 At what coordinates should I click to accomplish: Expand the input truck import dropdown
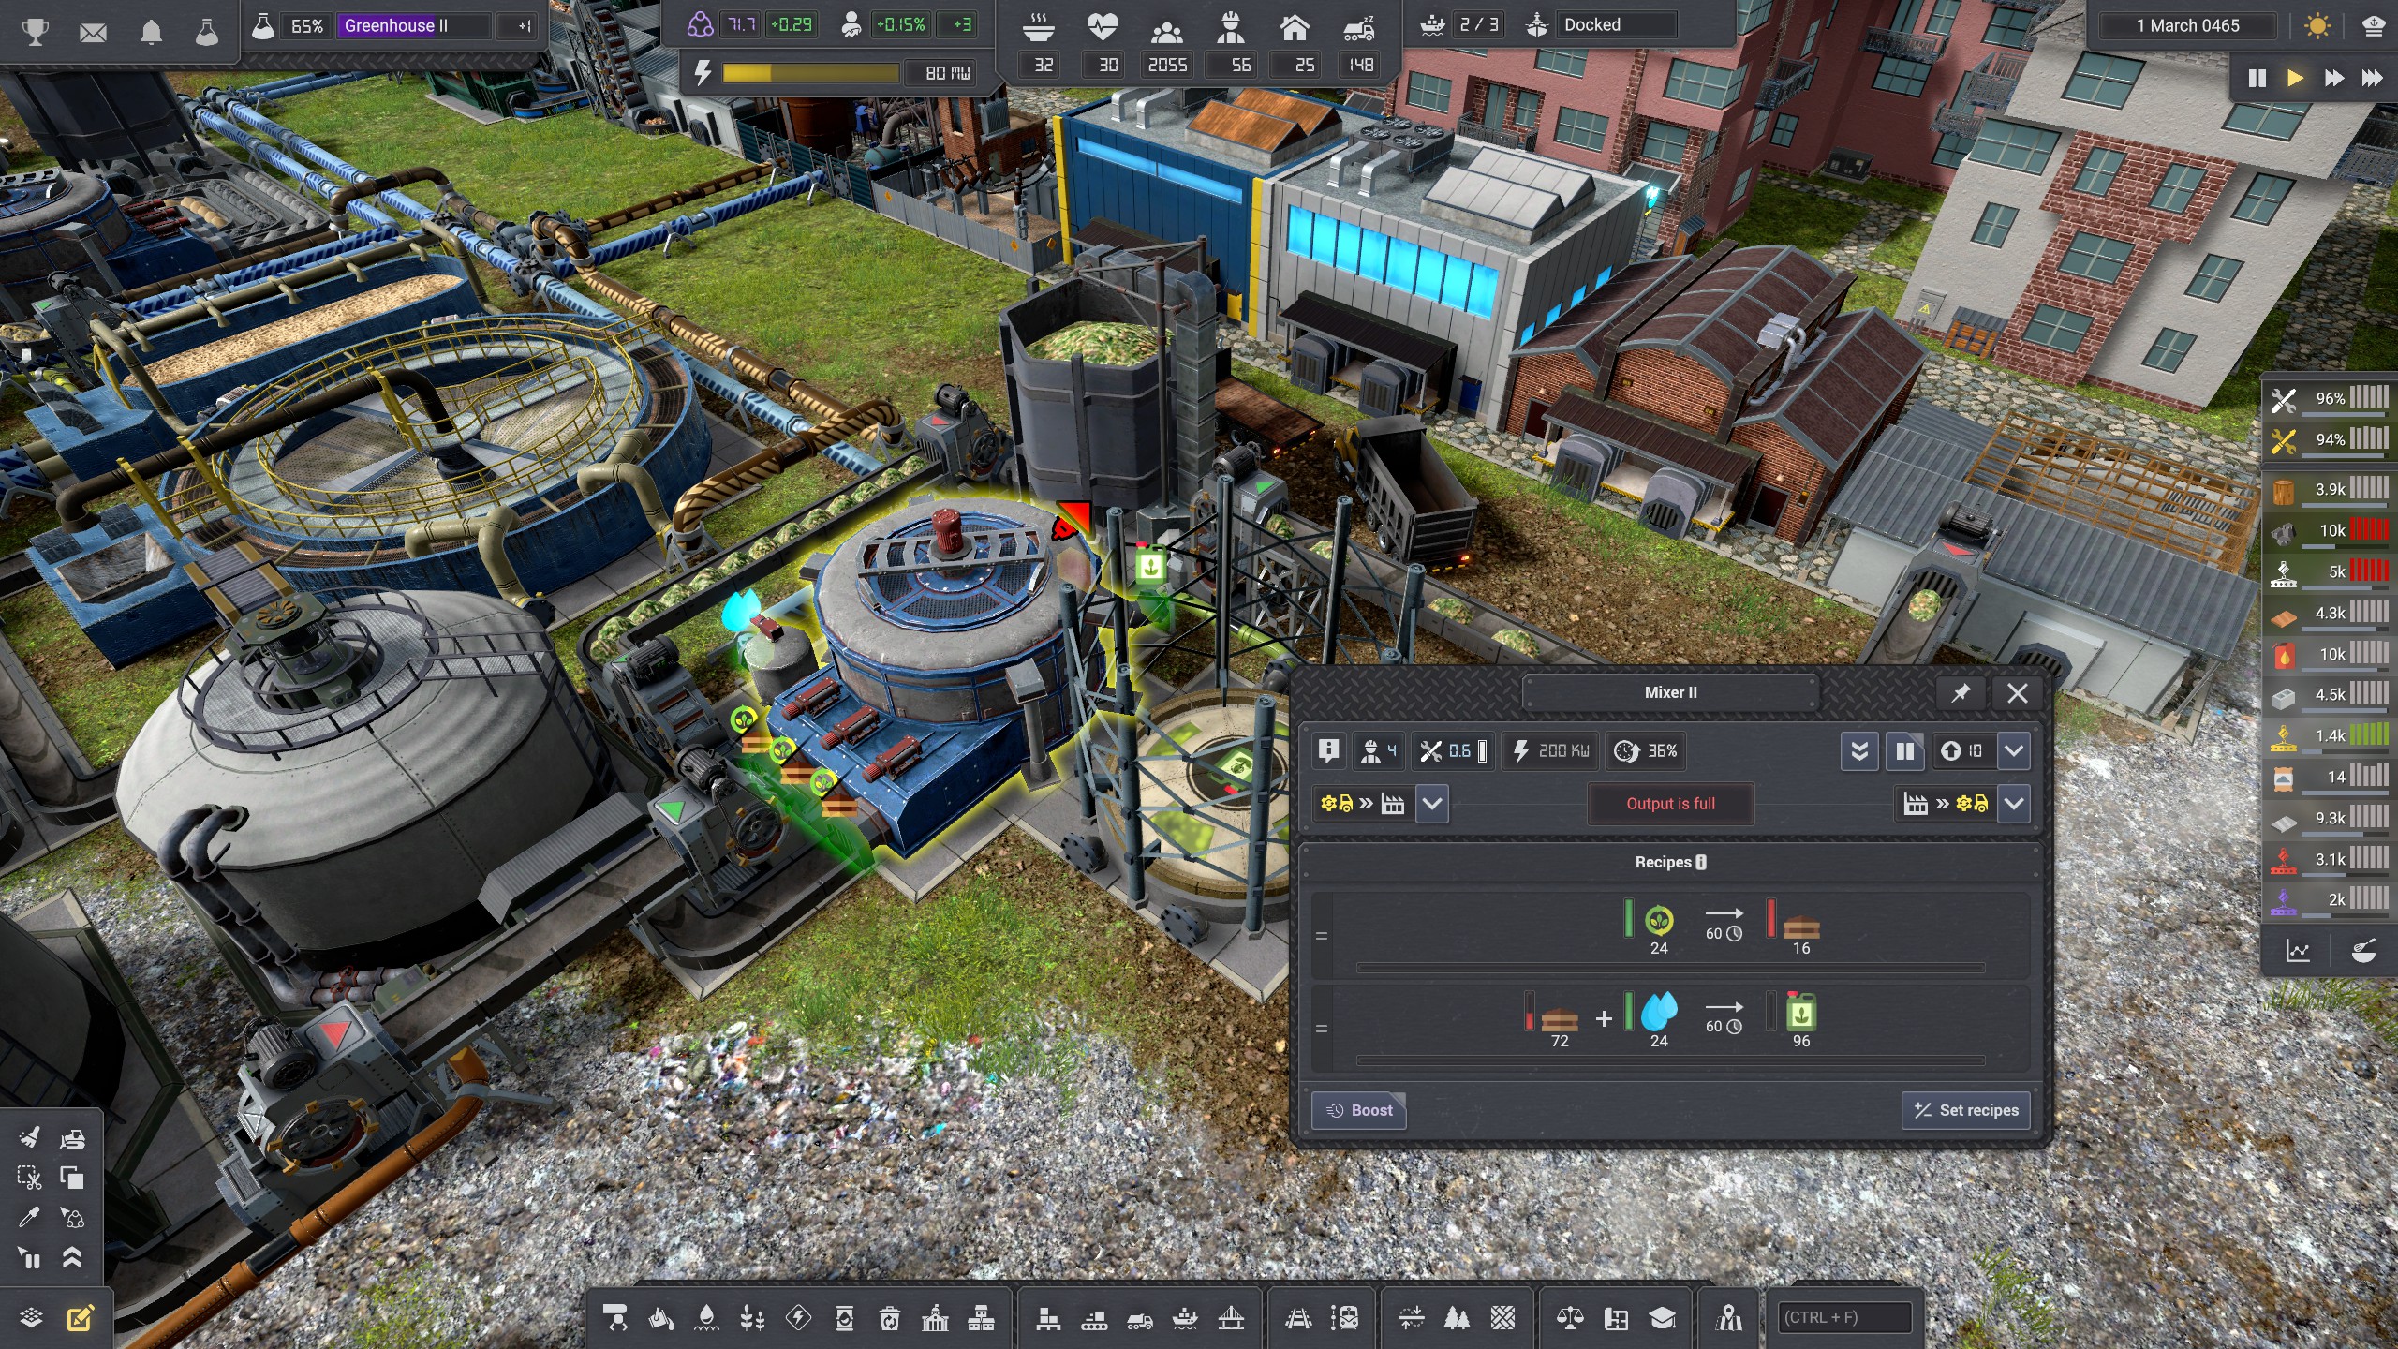tap(1432, 804)
